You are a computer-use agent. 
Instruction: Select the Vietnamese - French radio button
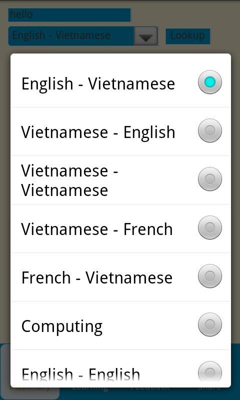(x=210, y=227)
